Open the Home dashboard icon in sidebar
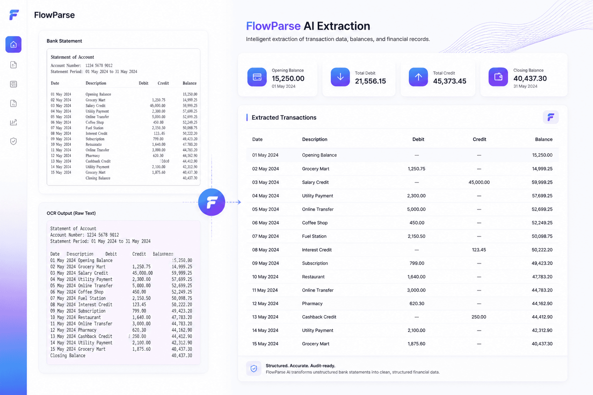Image resolution: width=593 pixels, height=395 pixels. click(14, 44)
